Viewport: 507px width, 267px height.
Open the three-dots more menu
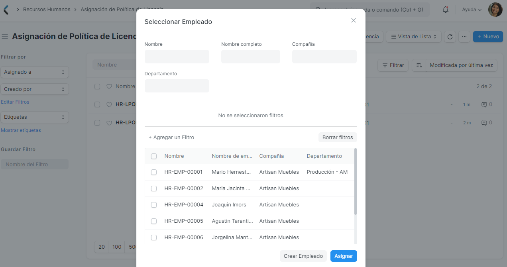point(464,37)
